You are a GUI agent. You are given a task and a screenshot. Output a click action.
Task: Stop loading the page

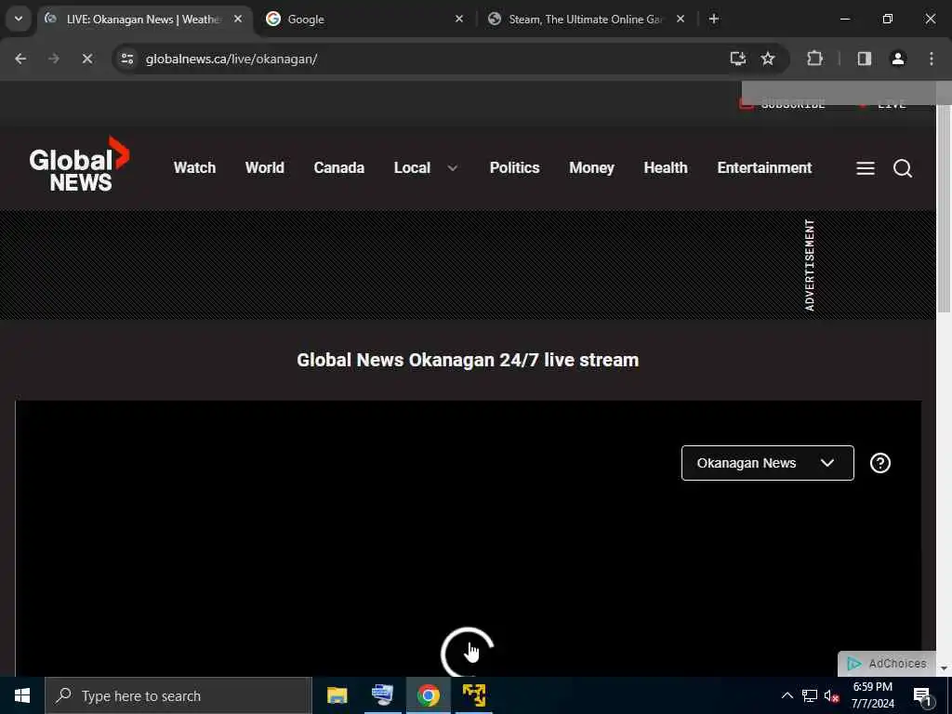[x=86, y=59]
